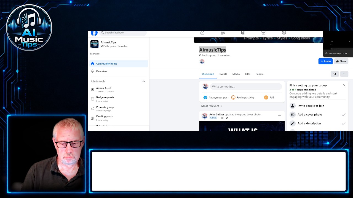Click the highlighted AImusicTips group title
The image size is (353, 198).
(213, 50)
